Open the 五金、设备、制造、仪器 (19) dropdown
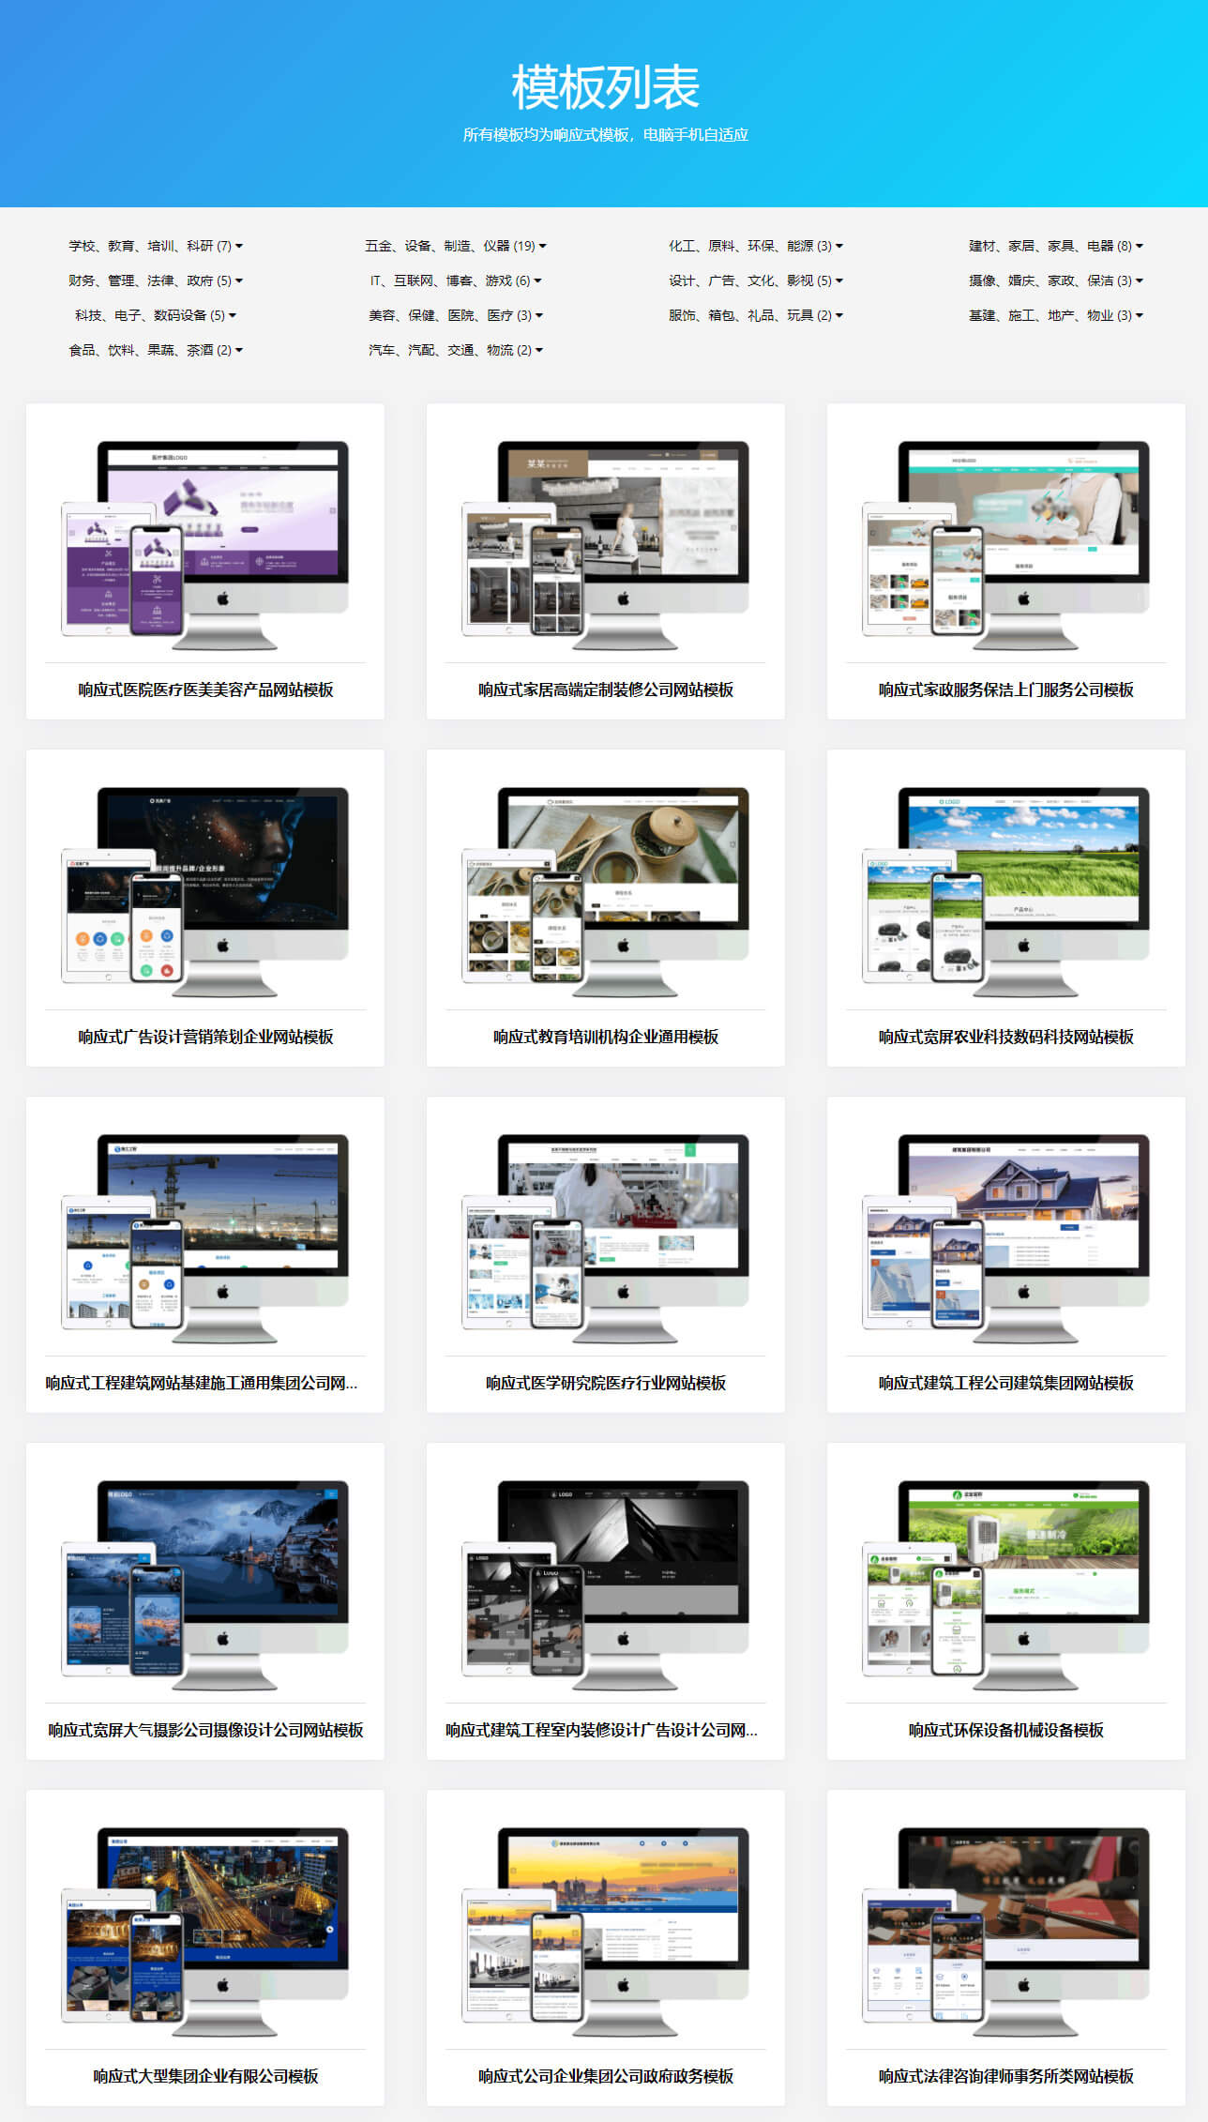The image size is (1208, 2122). coord(456,246)
